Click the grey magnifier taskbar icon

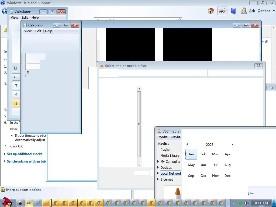point(37,203)
